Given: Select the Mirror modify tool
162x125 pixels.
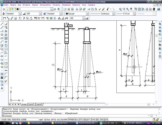Looking at the screenshot, I should tap(6, 31).
